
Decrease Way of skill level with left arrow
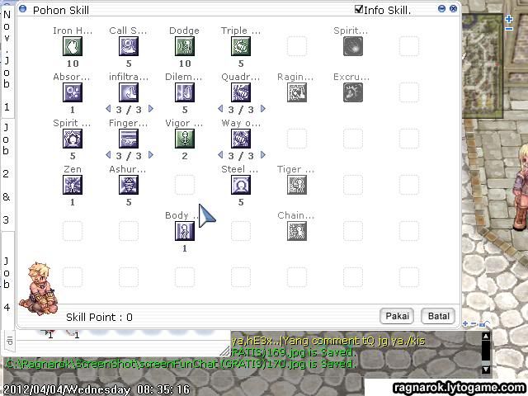click(220, 155)
